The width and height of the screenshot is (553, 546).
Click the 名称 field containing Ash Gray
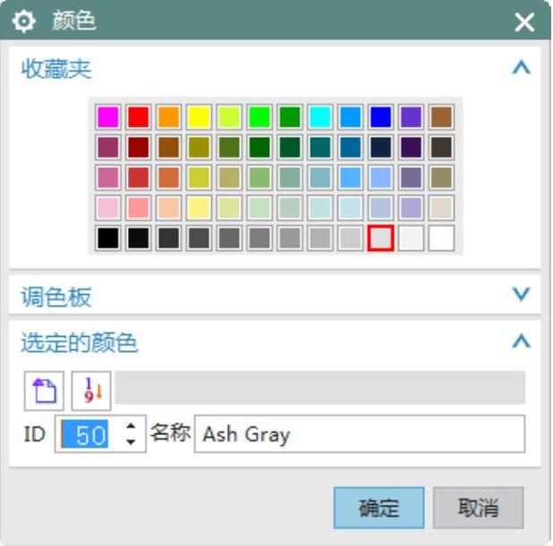(x=358, y=435)
